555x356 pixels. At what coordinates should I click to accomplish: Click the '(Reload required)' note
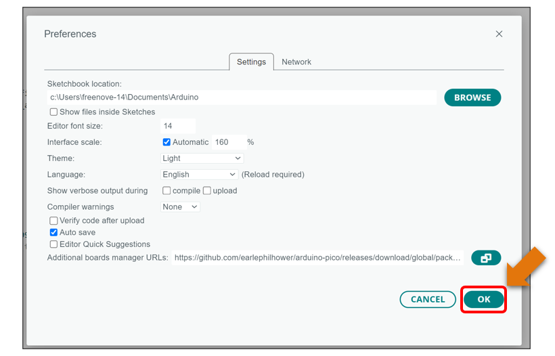click(x=273, y=175)
